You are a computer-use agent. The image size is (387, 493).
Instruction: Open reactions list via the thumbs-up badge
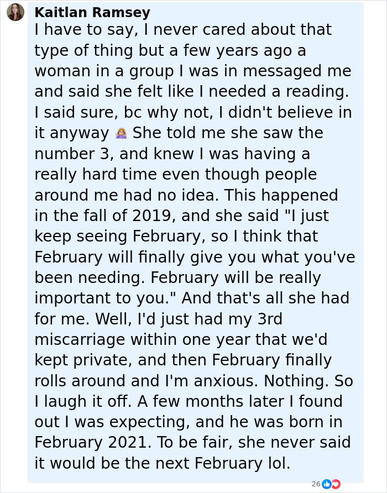(x=327, y=484)
